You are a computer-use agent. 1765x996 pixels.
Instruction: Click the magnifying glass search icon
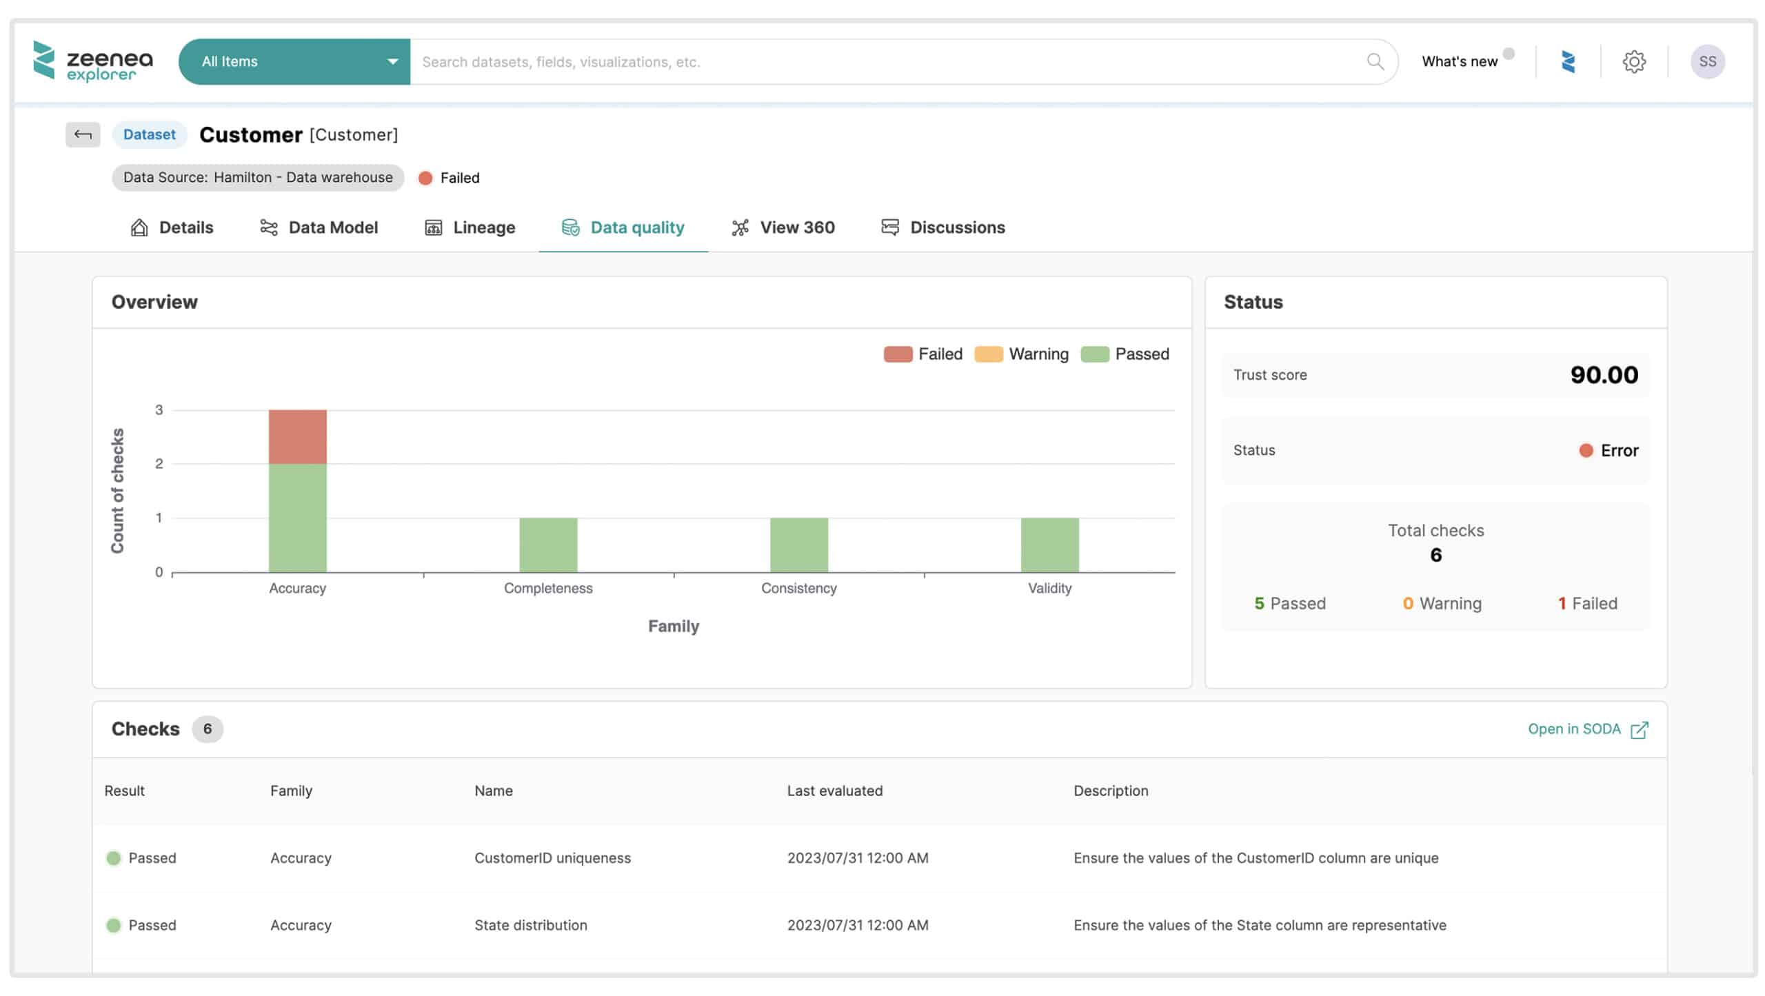tap(1375, 62)
